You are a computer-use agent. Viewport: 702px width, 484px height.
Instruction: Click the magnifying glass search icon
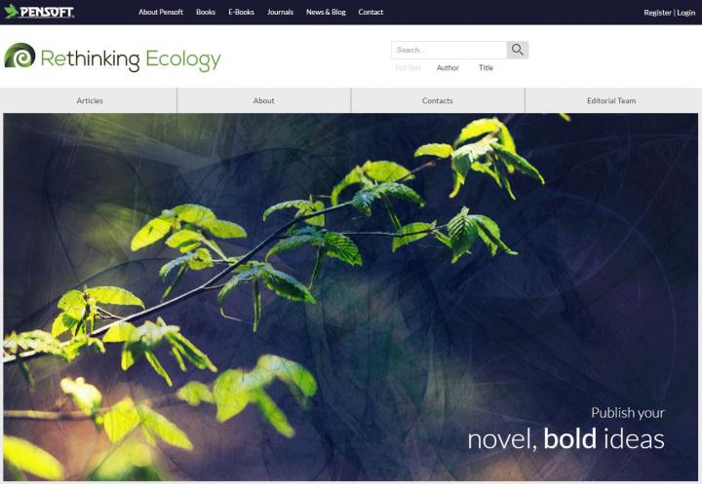point(518,50)
